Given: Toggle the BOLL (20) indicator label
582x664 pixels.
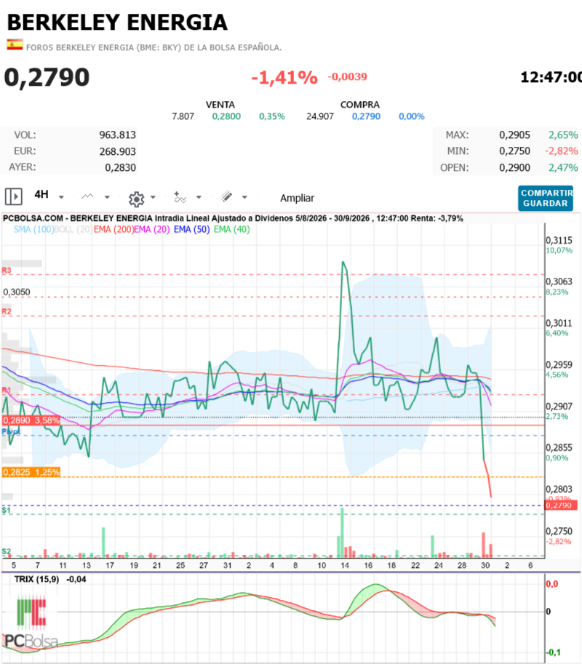Looking at the screenshot, I should (x=73, y=230).
